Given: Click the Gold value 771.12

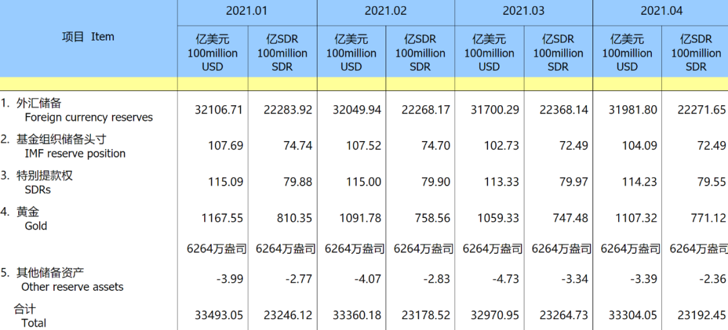Looking at the screenshot, I should pyautogui.click(x=709, y=218).
